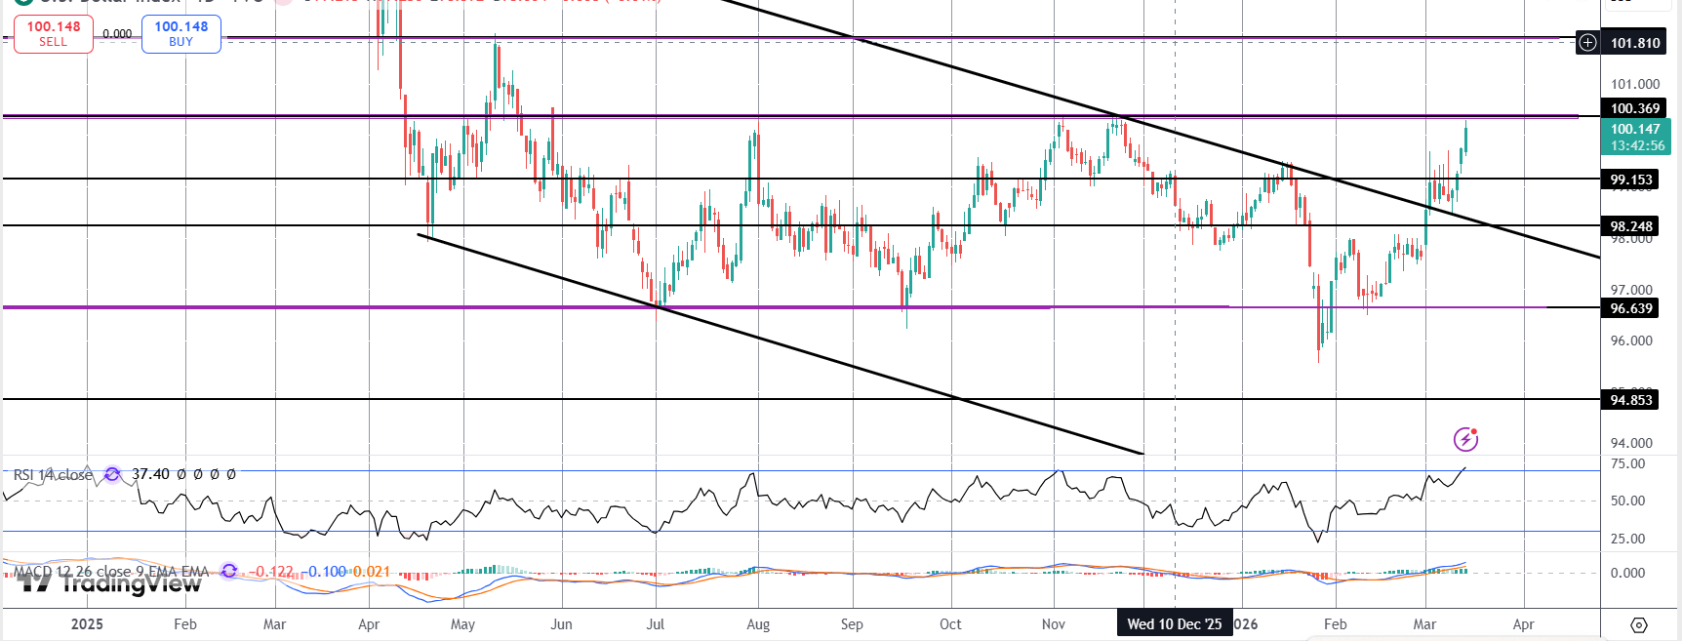This screenshot has height=641, width=1683.
Task: Click the Wed 10 Dec '25 date label
Action: (1175, 624)
